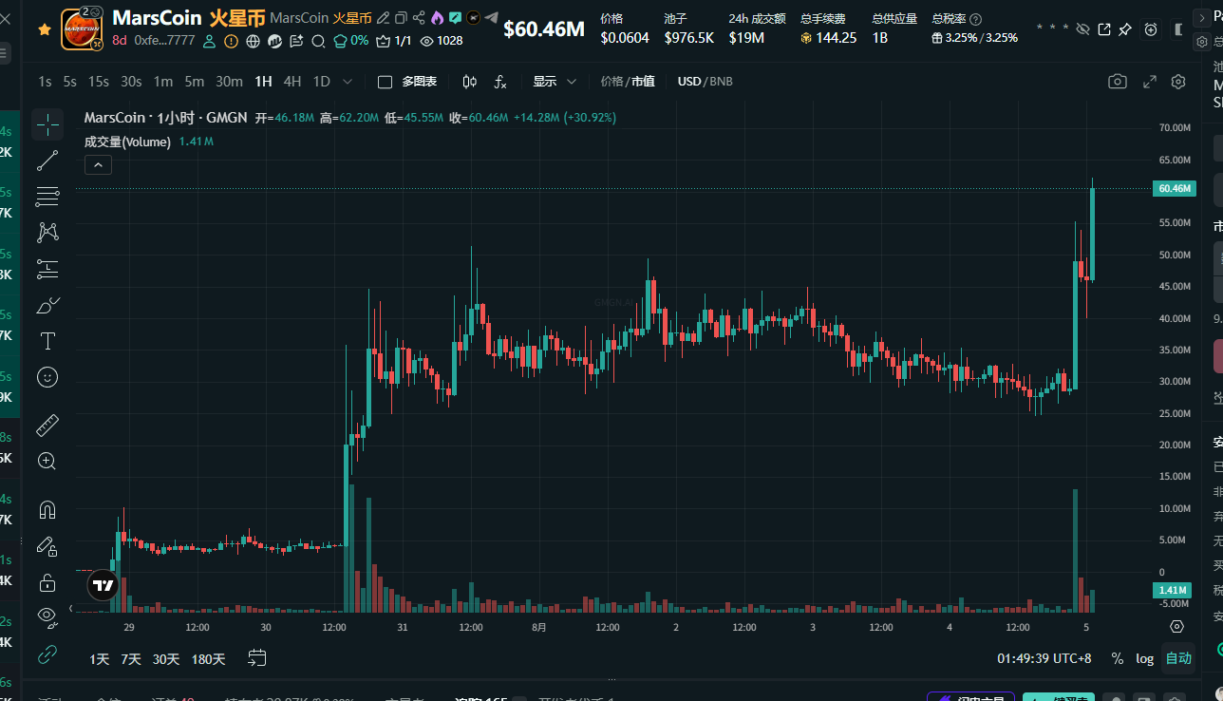
Task: Open the price alert clock icon
Action: tap(1151, 29)
